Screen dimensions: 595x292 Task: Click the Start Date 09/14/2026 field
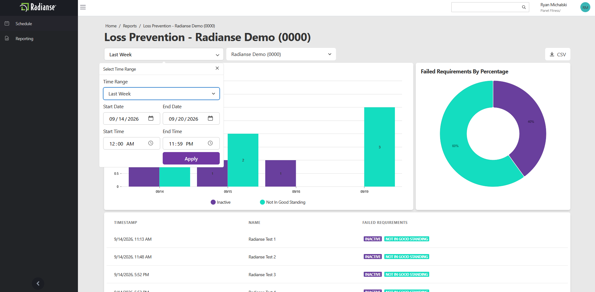132,118
